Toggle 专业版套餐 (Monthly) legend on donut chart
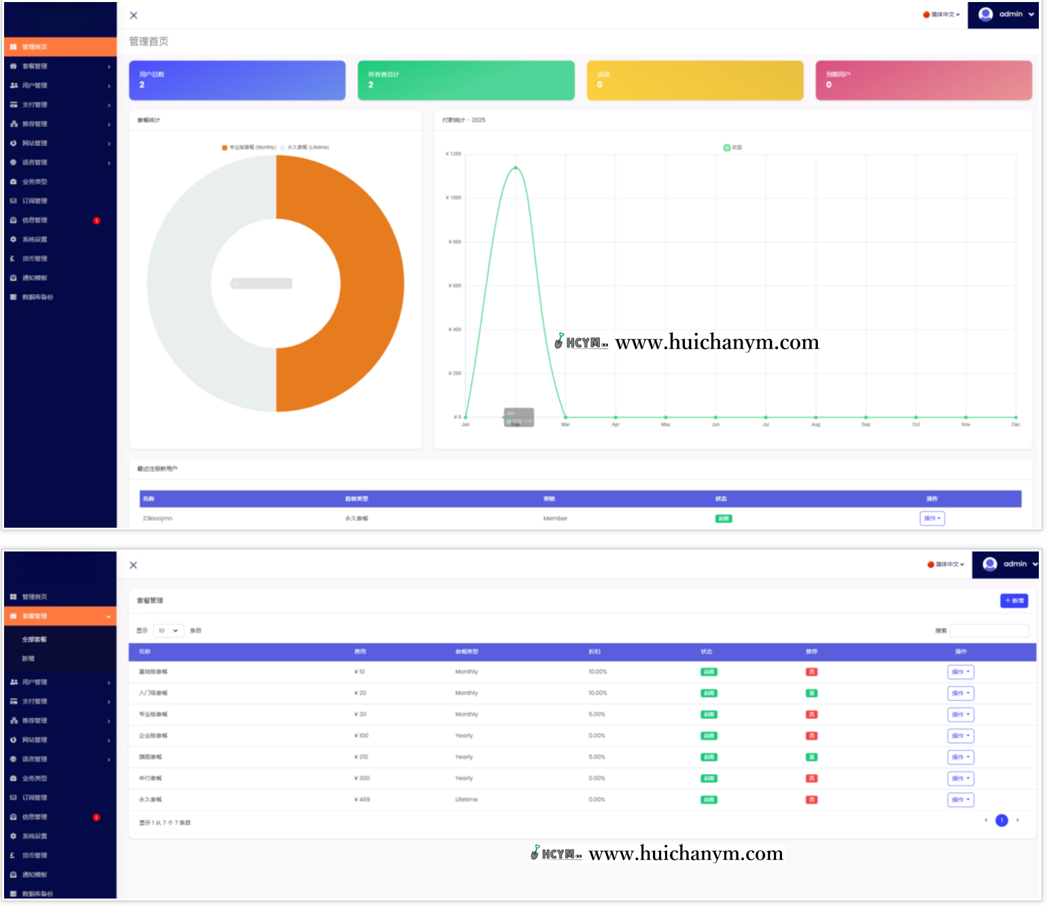Screen dimensions: 1047x906 (x=249, y=147)
